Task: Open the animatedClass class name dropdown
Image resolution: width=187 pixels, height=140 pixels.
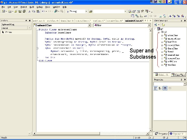Action: point(89,25)
